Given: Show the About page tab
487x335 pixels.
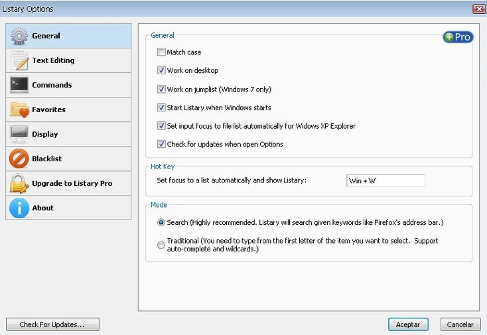Looking at the screenshot, I should pos(68,208).
